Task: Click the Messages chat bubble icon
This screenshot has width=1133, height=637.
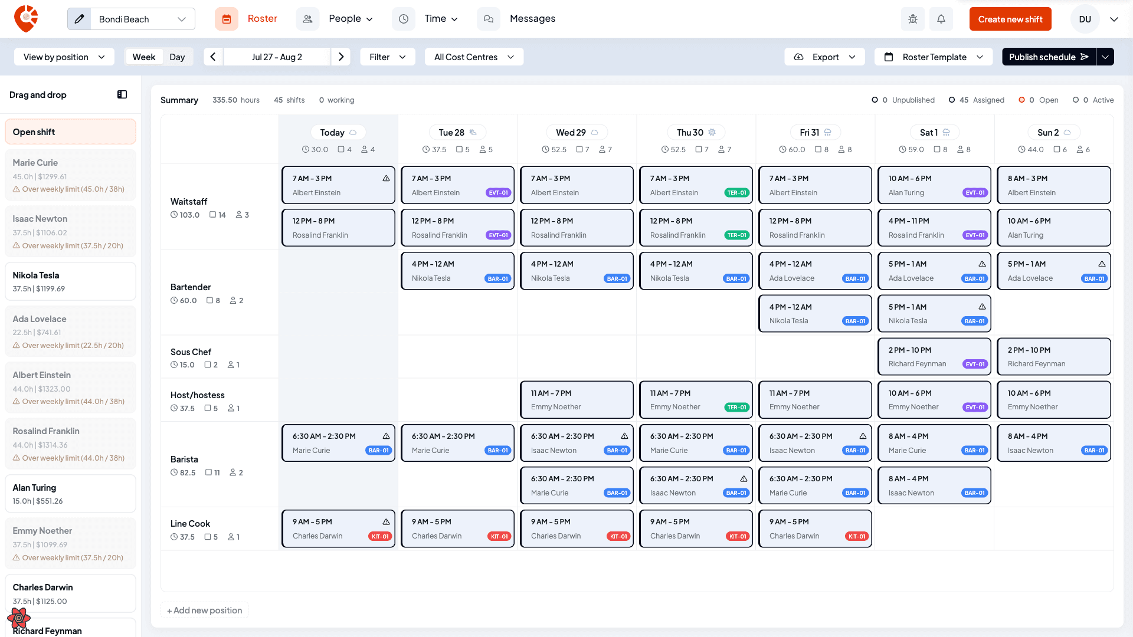Action: pyautogui.click(x=489, y=19)
